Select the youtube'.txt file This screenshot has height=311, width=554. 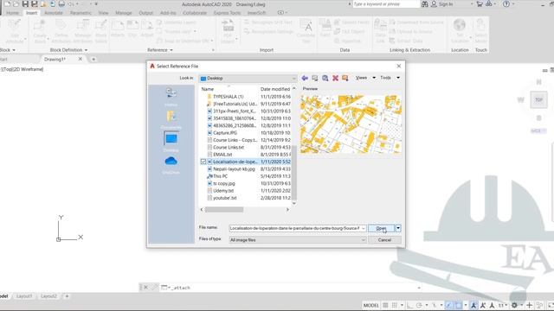tap(225, 198)
